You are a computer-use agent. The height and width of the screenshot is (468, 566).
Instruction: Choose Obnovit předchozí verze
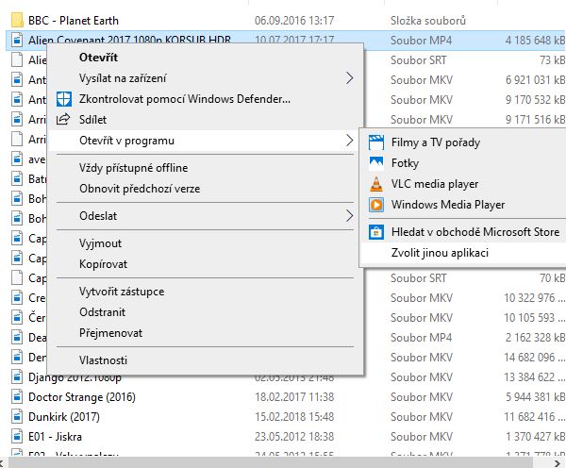(206, 189)
